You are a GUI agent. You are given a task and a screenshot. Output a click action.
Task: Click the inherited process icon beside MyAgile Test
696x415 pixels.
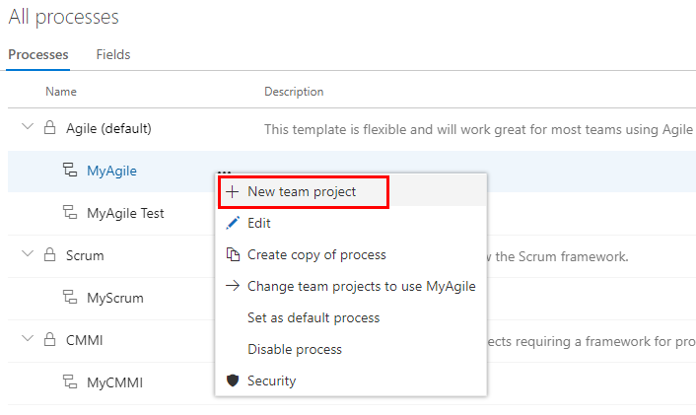pyautogui.click(x=70, y=213)
